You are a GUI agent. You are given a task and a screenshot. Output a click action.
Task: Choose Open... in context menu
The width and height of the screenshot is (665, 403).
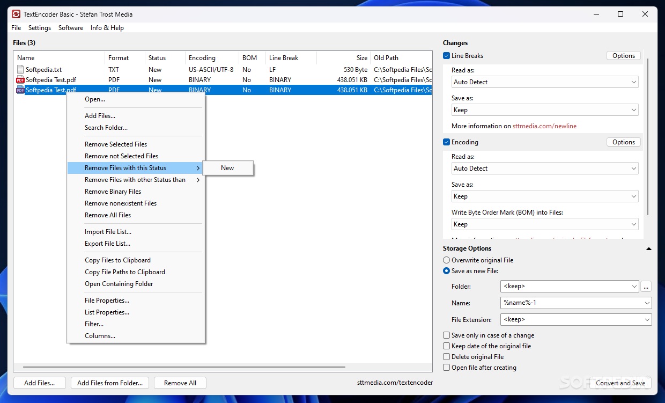[x=135, y=99]
